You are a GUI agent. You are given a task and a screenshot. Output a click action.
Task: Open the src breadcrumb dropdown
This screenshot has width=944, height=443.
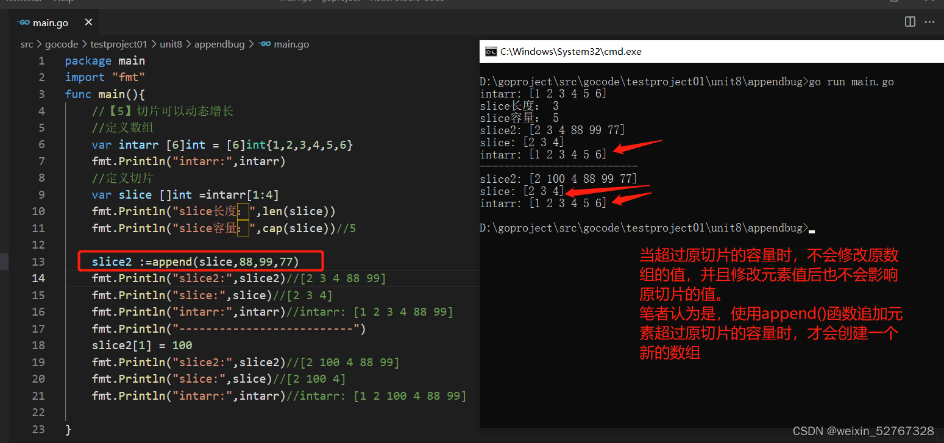[27, 44]
